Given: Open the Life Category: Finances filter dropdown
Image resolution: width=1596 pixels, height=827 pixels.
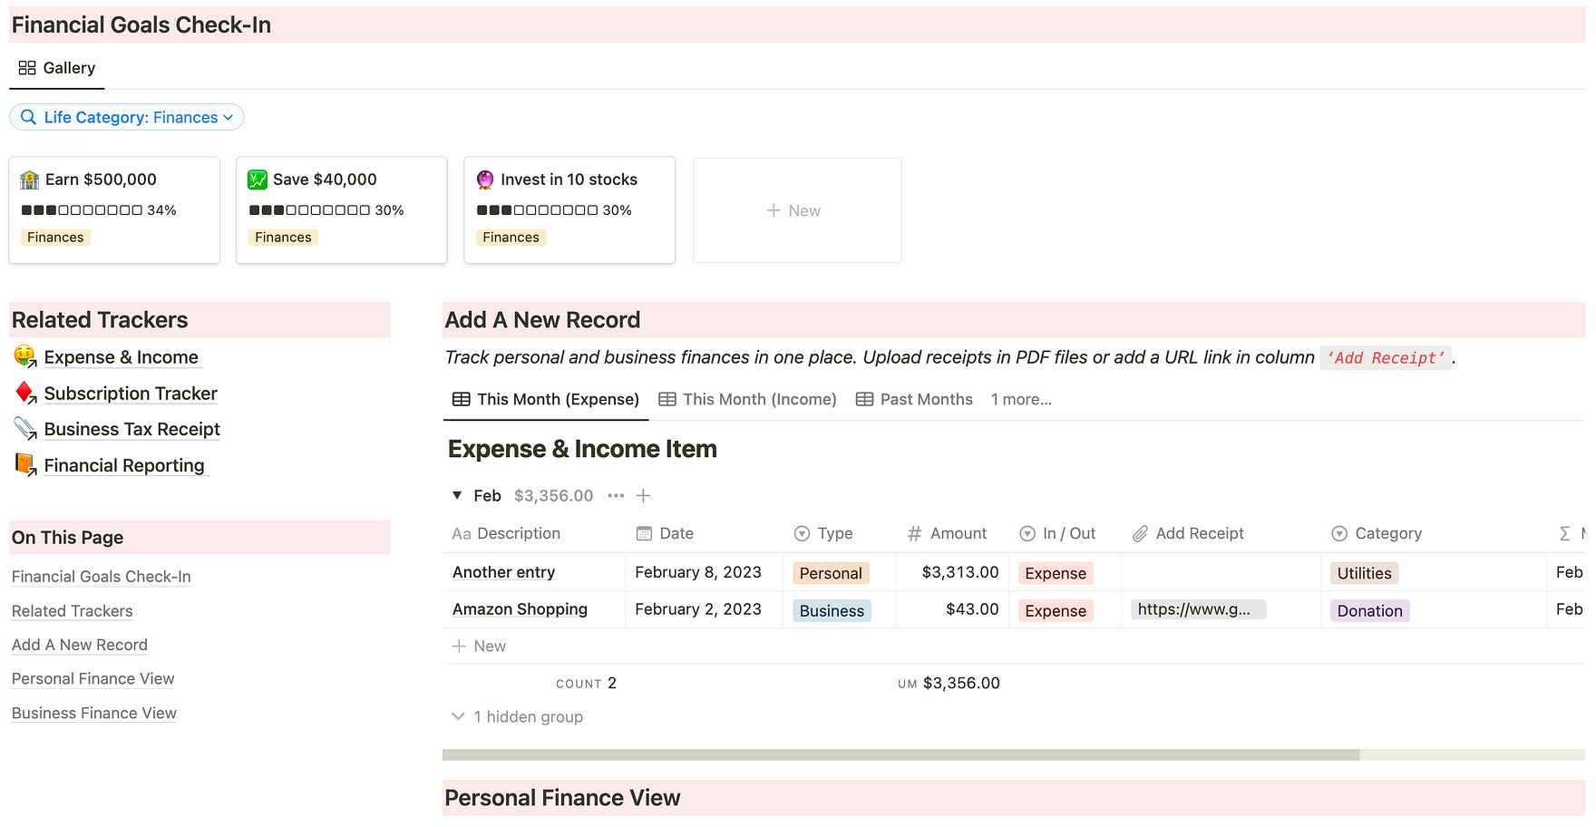Looking at the screenshot, I should click(x=127, y=117).
